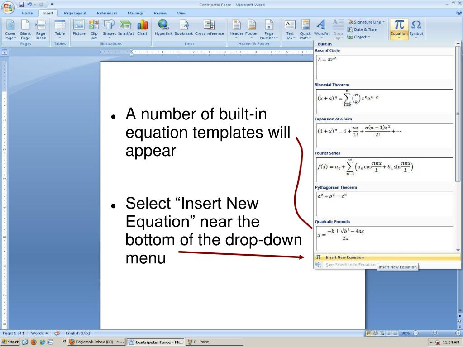Screen dimensions: 463x347
Task: Switch to Eaglemail Inbox taskbar window
Action: pyautogui.click(x=96, y=342)
